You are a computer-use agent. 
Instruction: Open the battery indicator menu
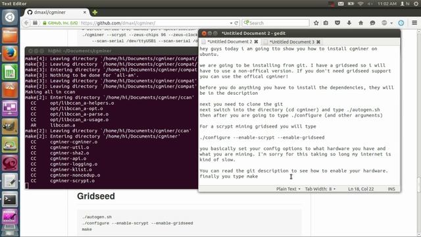pyautogui.click(x=351, y=3)
